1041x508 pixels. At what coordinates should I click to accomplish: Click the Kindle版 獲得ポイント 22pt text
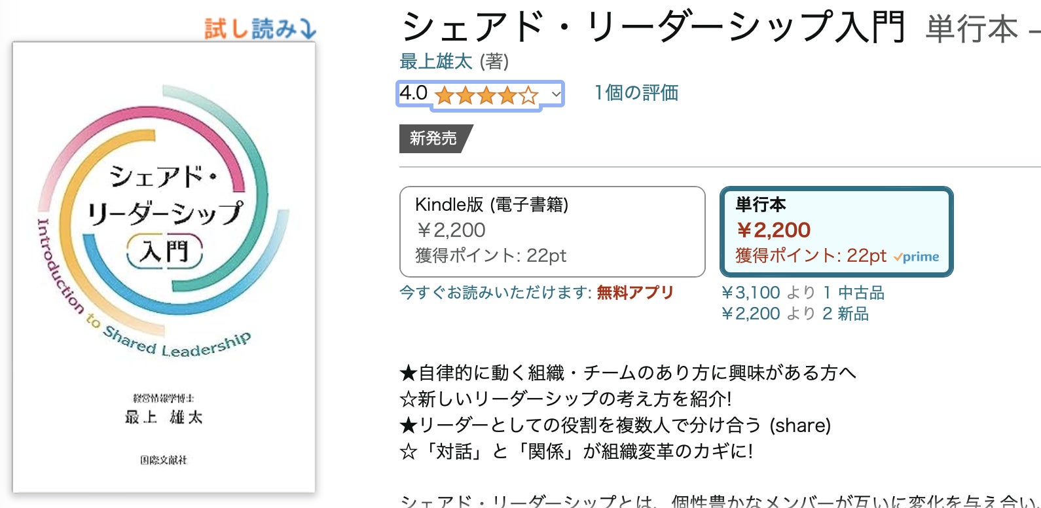(490, 255)
